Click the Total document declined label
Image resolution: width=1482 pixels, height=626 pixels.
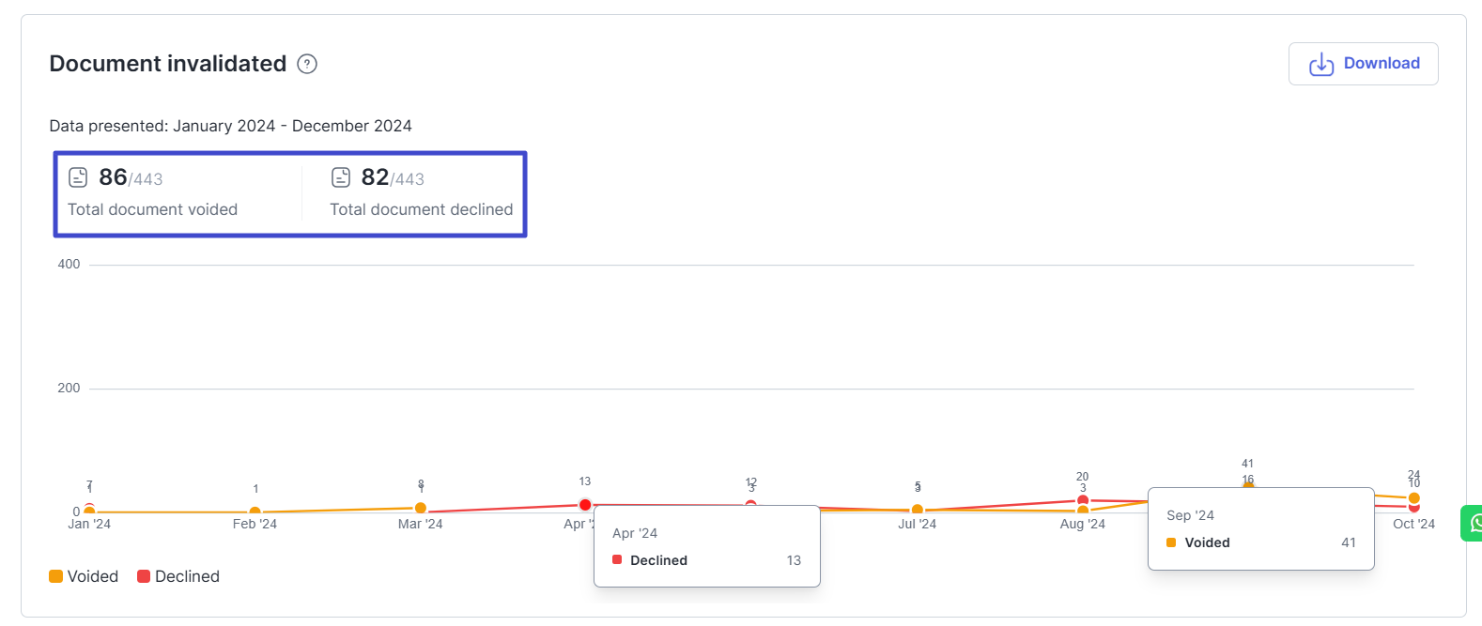click(x=421, y=209)
